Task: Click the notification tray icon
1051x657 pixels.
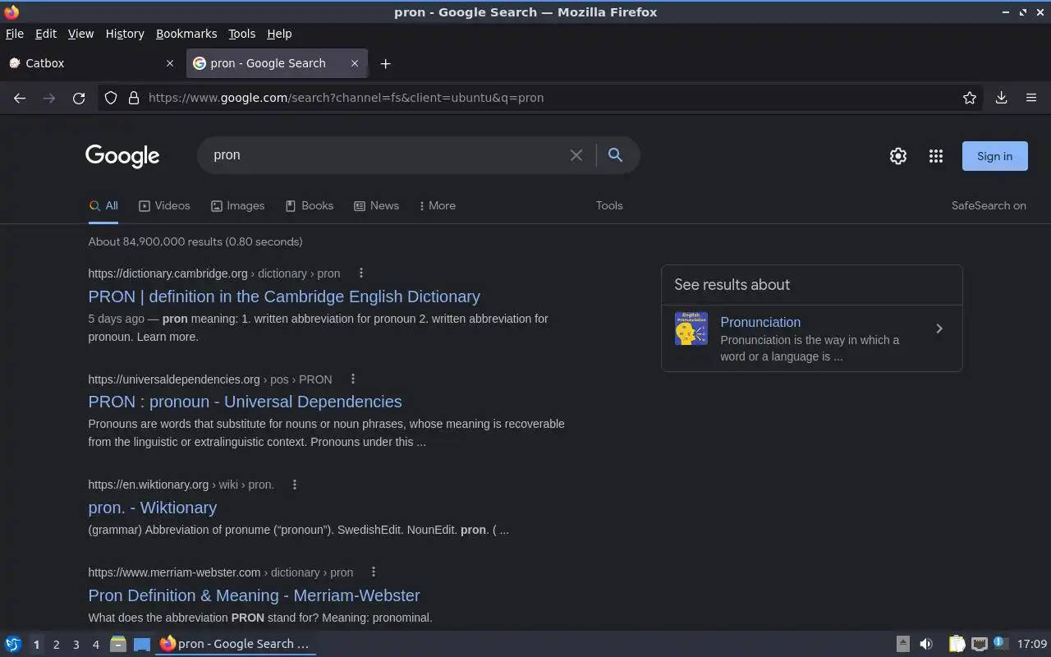Action: pyautogui.click(x=1000, y=643)
